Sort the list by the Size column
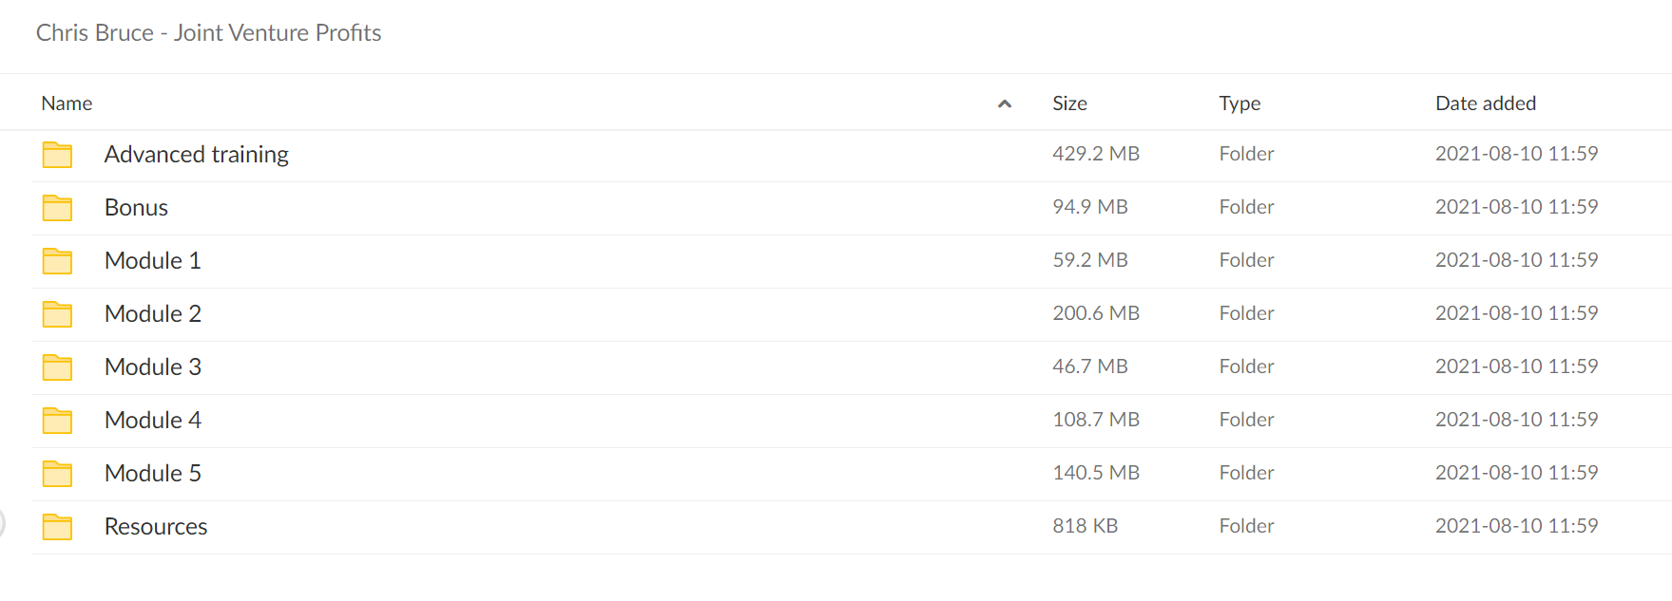Viewport: 1672px width, 601px height. click(1069, 103)
